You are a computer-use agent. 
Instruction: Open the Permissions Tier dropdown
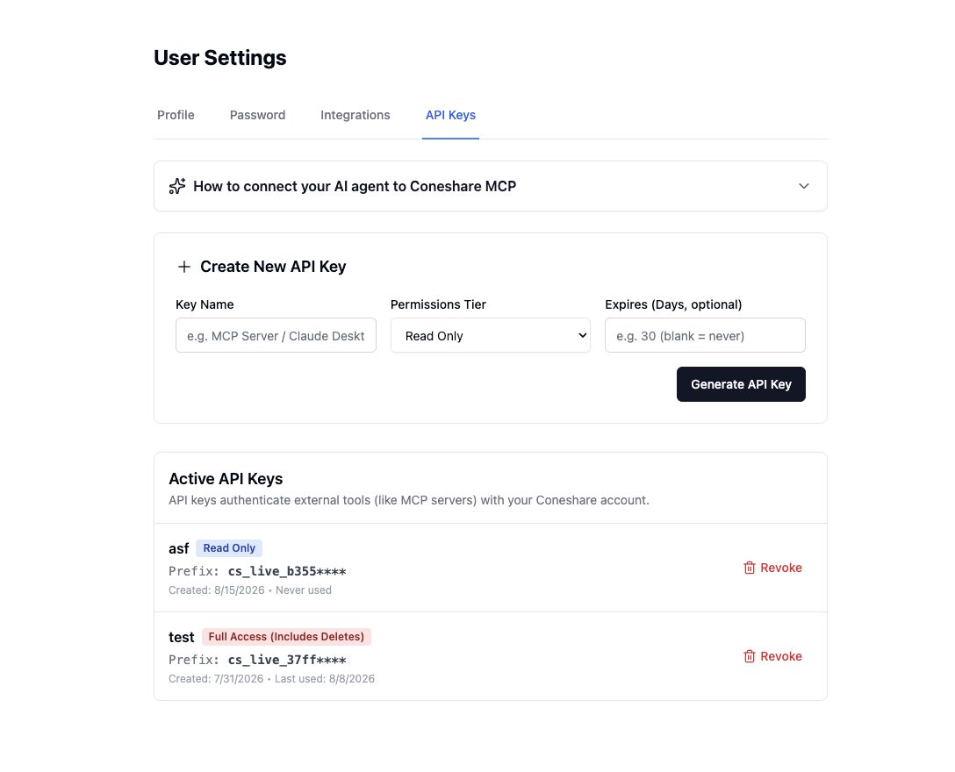coord(491,335)
